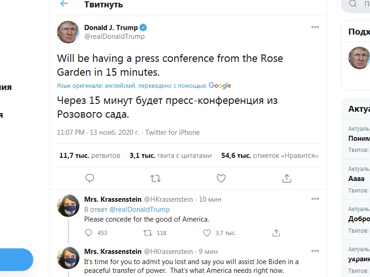
Task: Open reply box on 'Please concede' tweet
Action: tap(89, 233)
